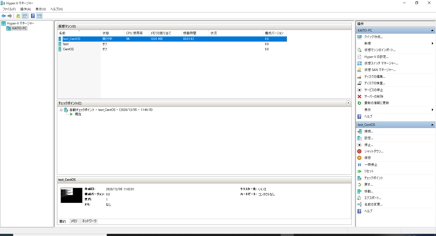Viewport: 436px width, 236px height.
Task: Click the green 最新の情報に更新 refresh icon
Action: click(359, 103)
